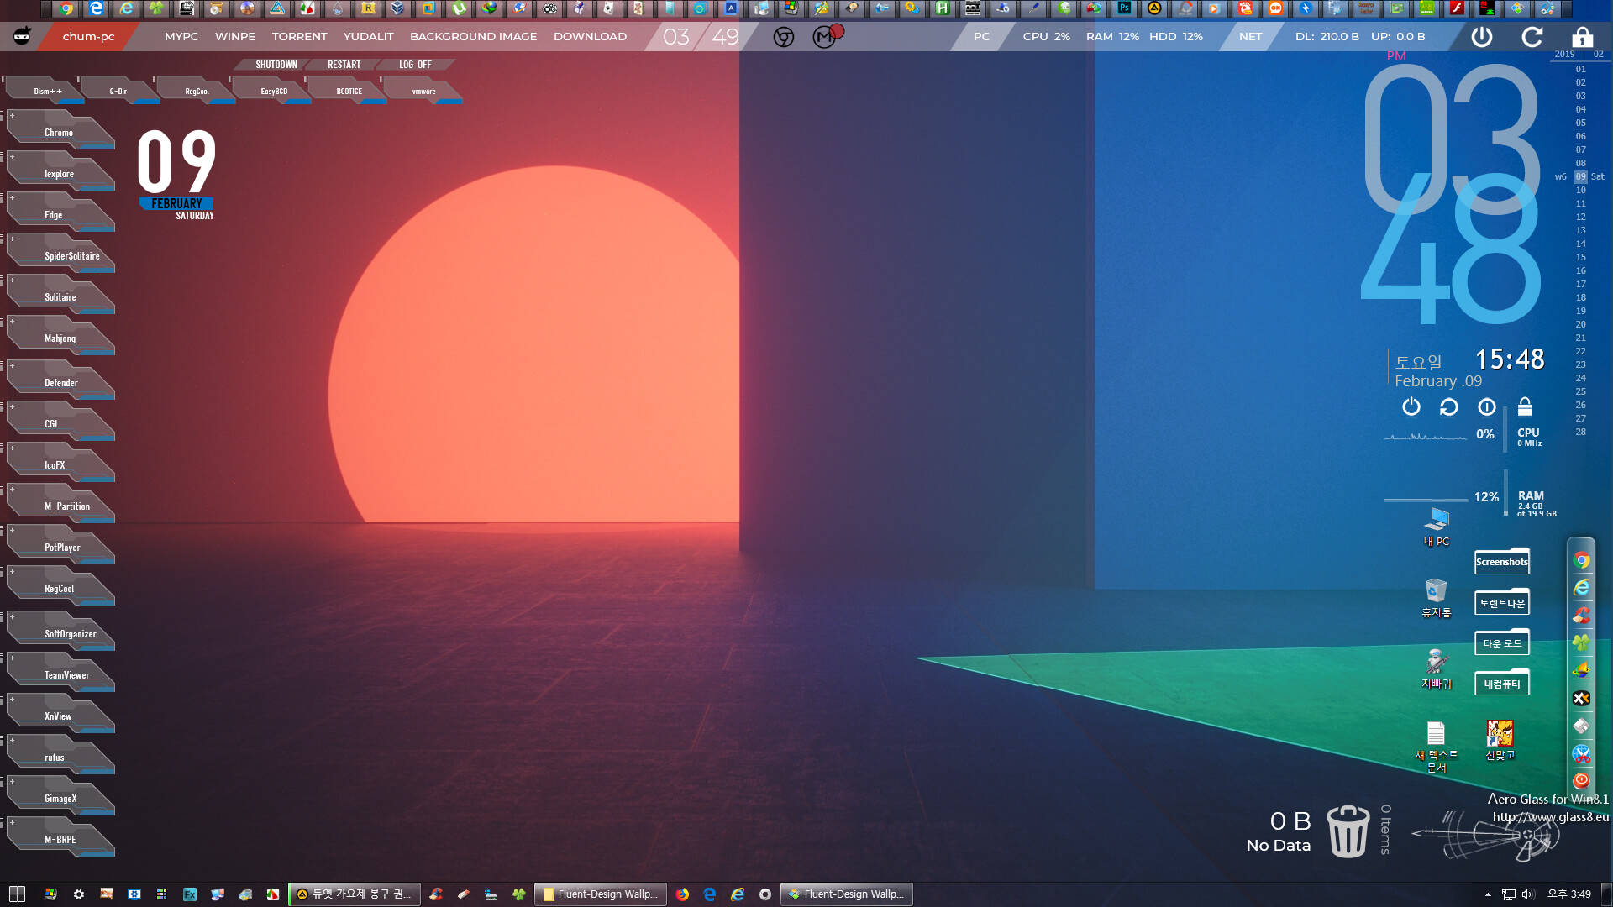Open YUDALIT in the top bar
Viewport: 1613px width, 907px height.
pyautogui.click(x=368, y=37)
